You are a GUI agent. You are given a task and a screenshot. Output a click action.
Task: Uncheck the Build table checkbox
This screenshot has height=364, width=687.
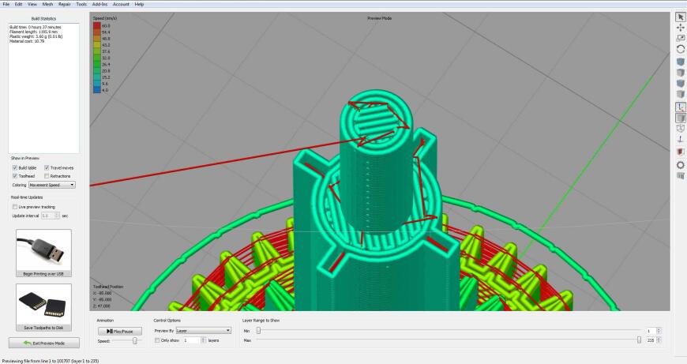(x=15, y=167)
